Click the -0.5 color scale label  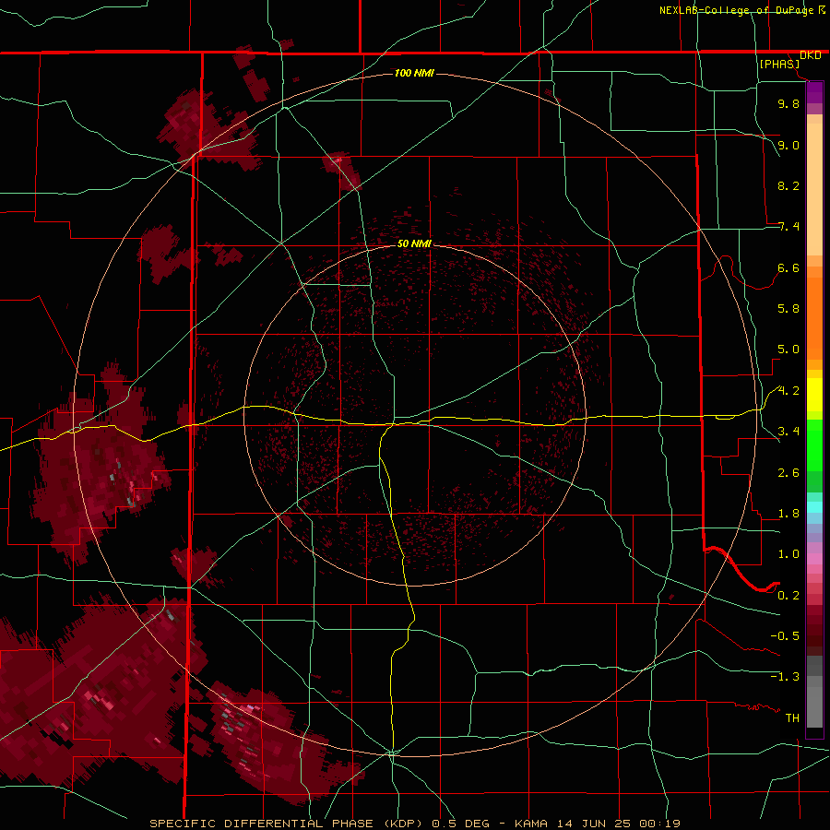tap(785, 636)
